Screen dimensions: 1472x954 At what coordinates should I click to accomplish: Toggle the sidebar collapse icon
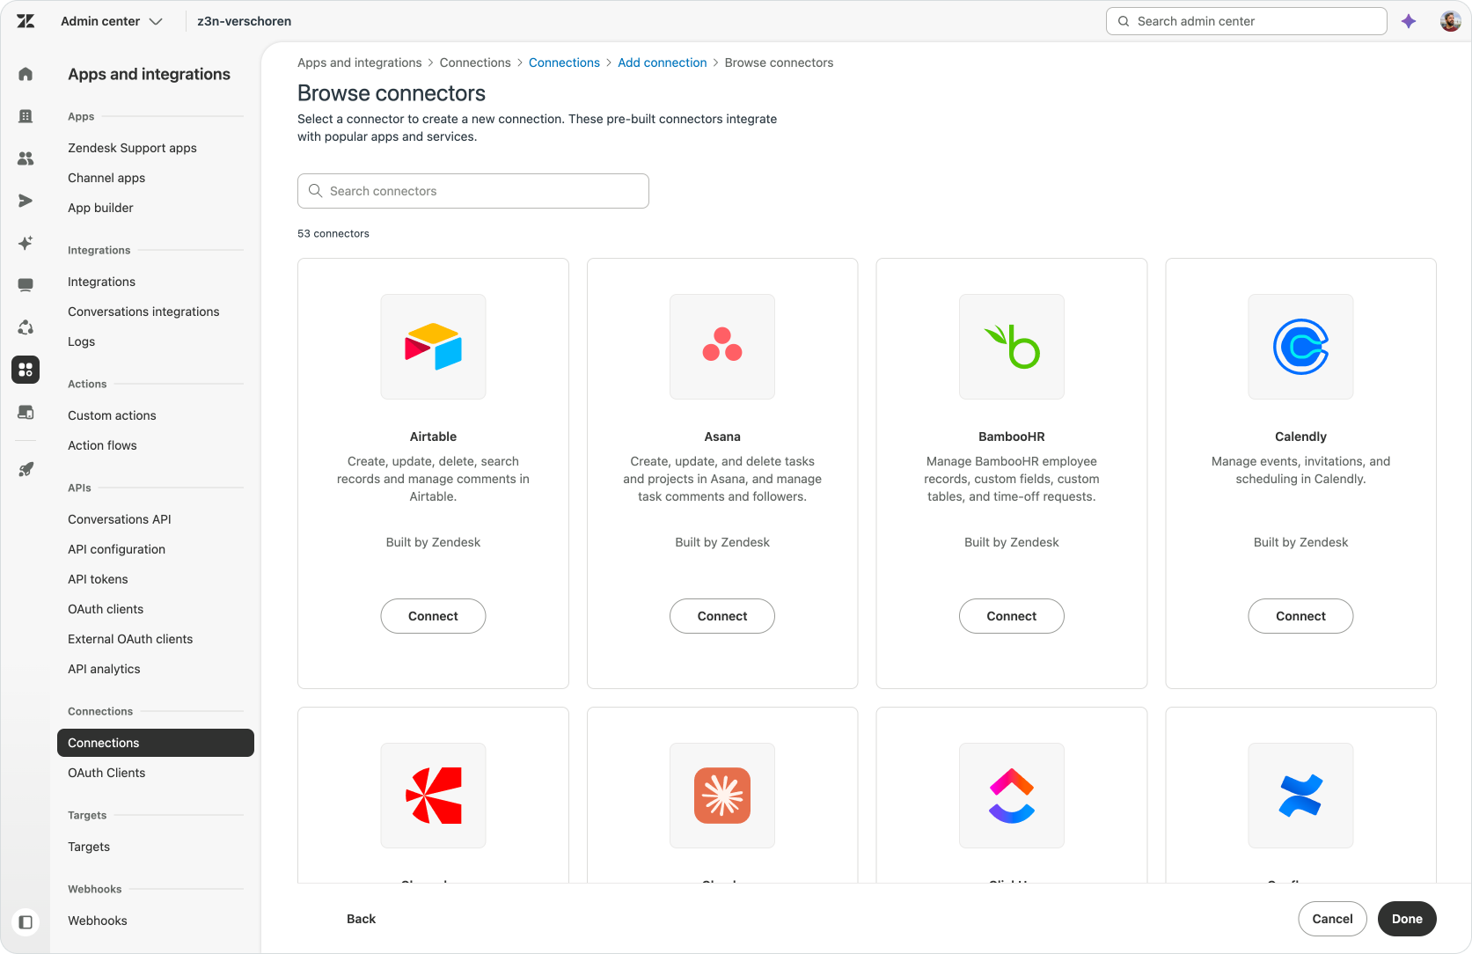click(x=26, y=922)
